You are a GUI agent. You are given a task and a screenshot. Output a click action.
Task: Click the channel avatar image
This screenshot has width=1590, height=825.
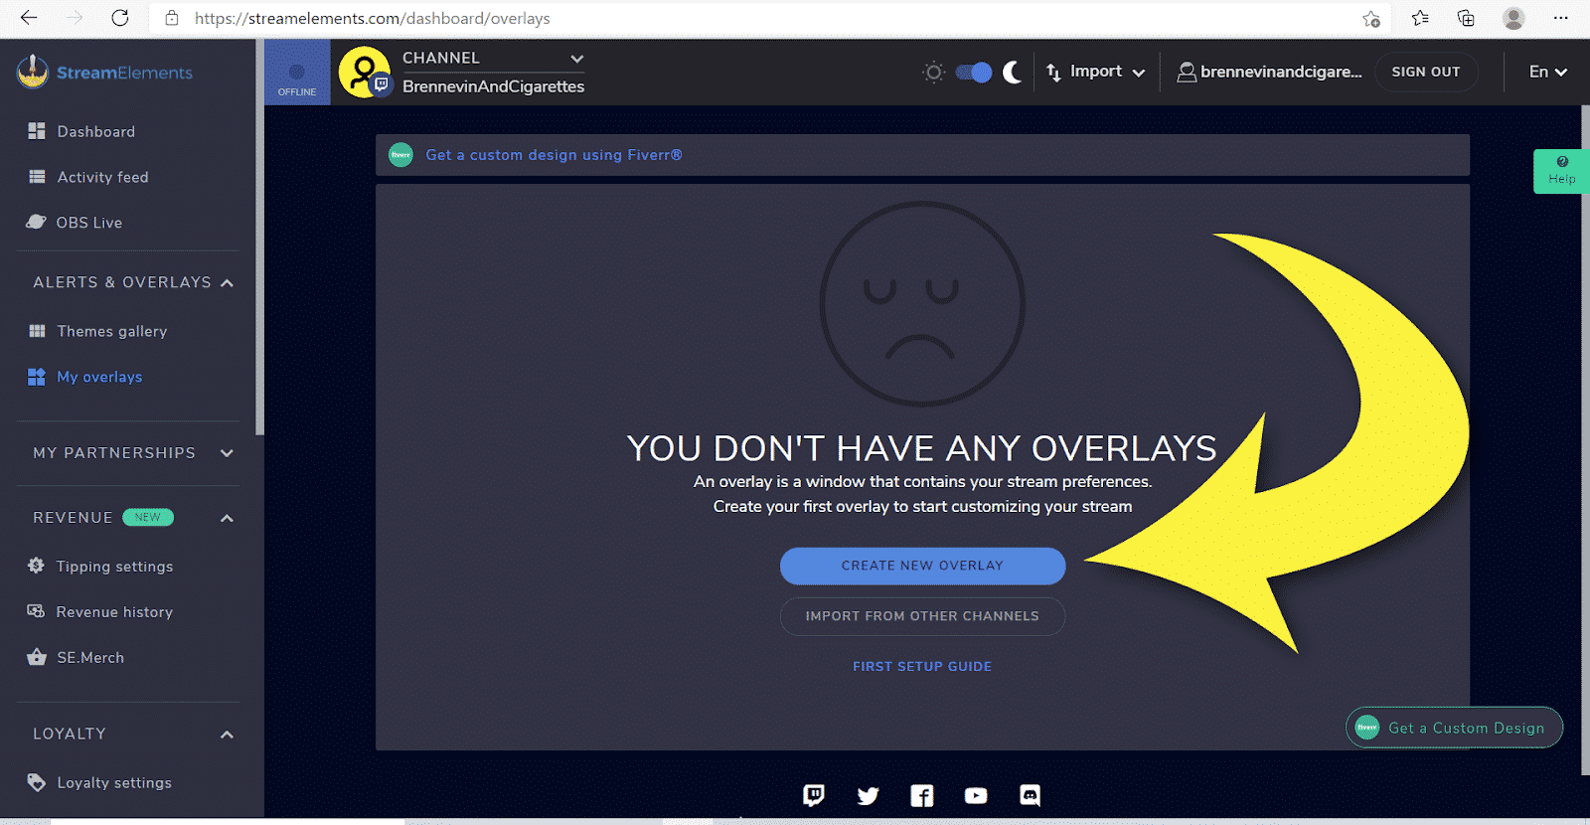point(364,72)
